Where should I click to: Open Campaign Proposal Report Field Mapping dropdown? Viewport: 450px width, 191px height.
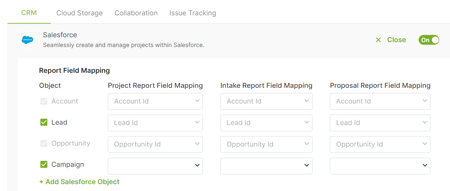[x=380, y=166]
